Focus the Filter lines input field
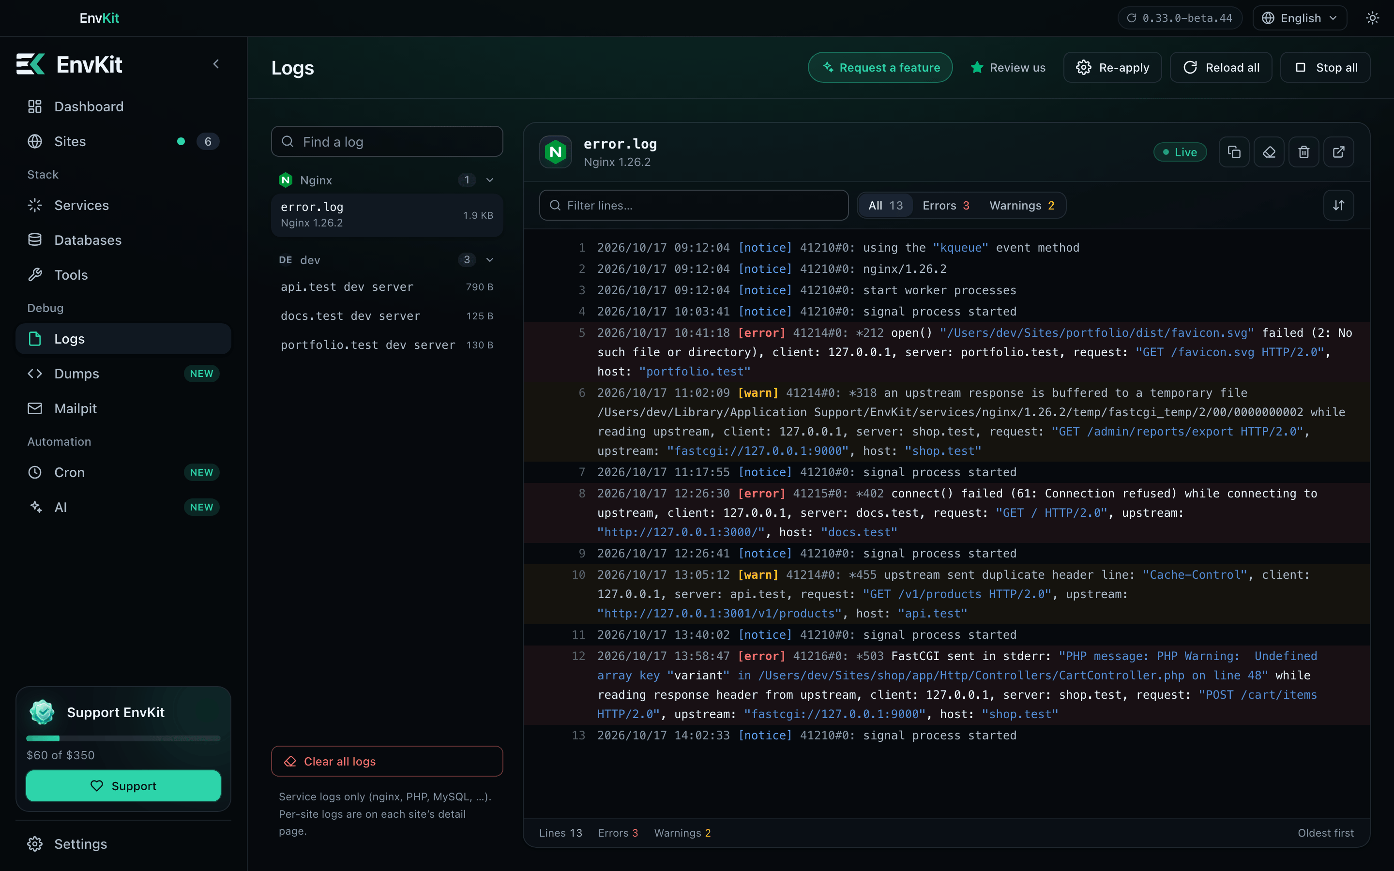 [x=694, y=205]
